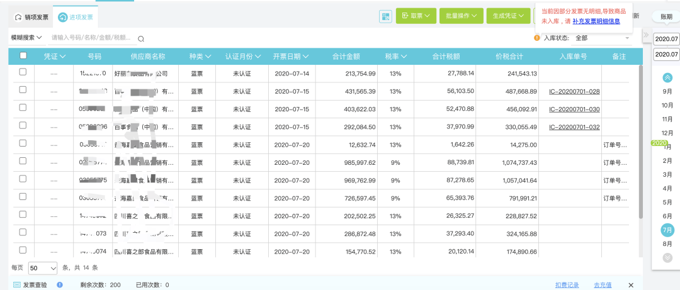Open warehouse receipt link IC-20200701-028

click(x=574, y=91)
